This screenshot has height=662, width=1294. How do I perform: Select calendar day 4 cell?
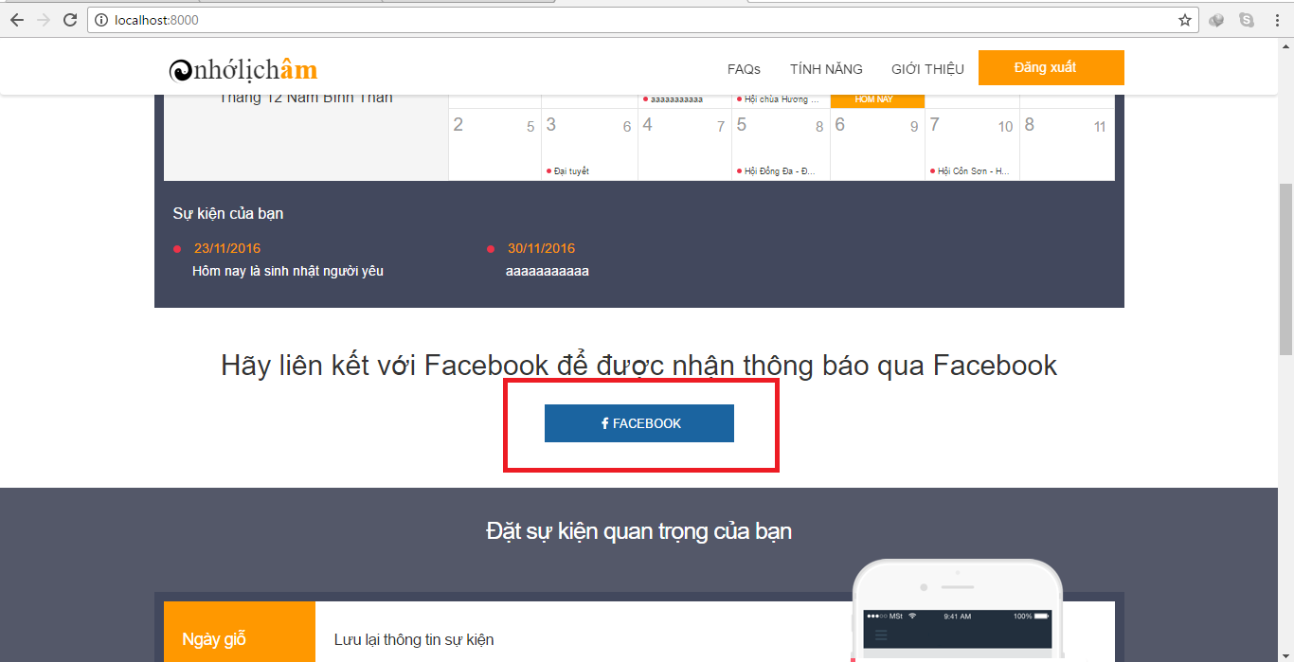pos(685,144)
